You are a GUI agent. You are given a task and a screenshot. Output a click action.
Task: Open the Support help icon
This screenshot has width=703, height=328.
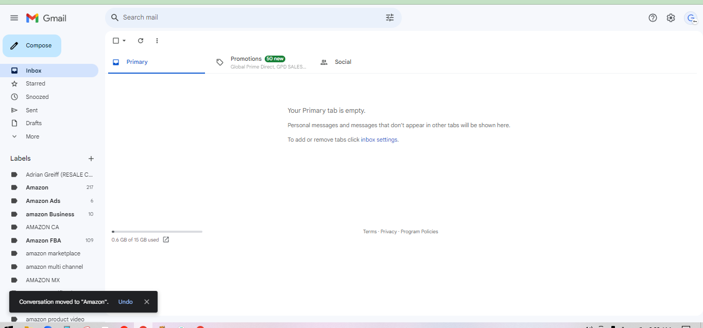[x=653, y=18]
